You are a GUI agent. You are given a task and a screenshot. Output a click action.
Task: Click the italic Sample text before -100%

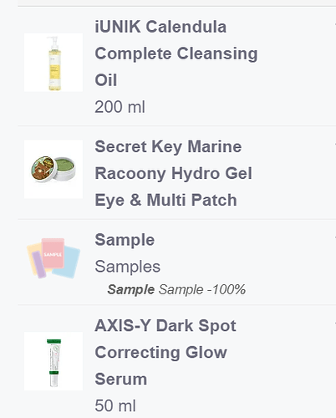181,289
